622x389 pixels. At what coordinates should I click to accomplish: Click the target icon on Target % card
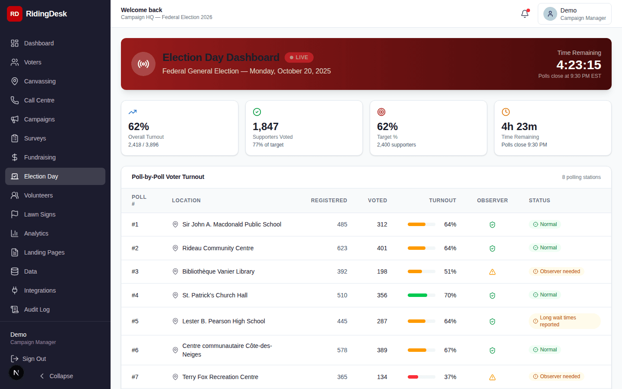point(381,112)
